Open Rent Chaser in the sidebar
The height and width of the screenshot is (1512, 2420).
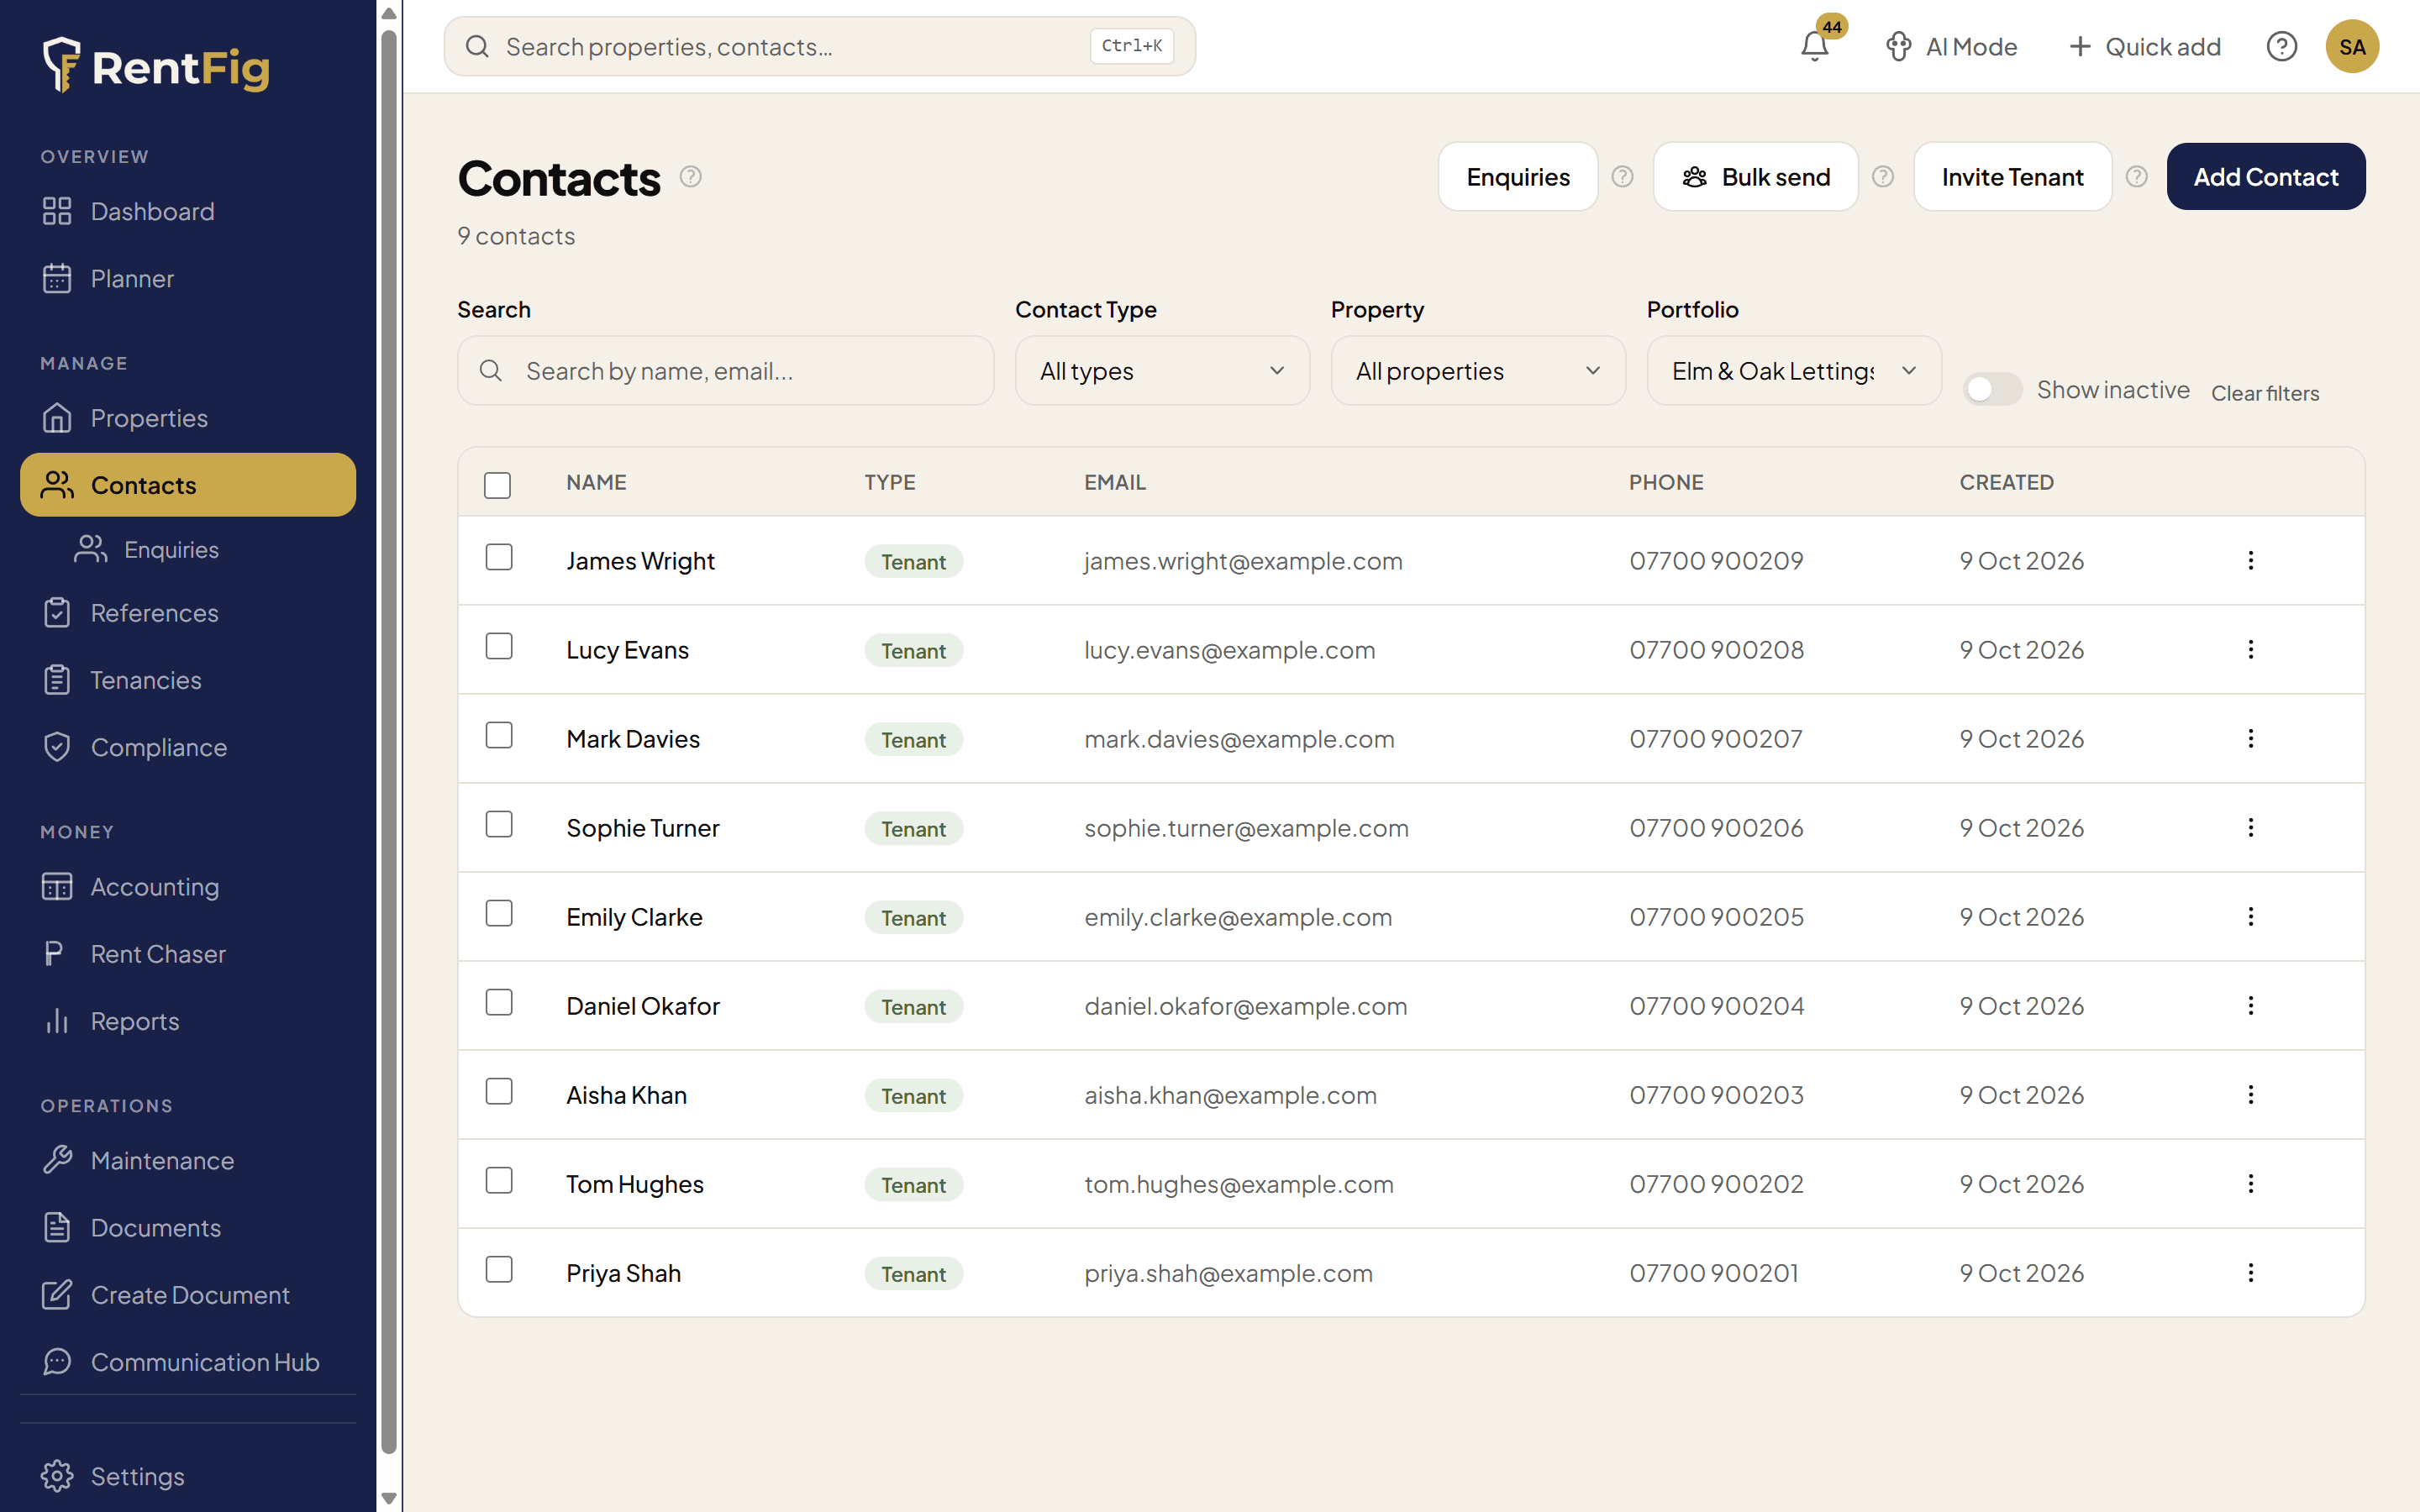pyautogui.click(x=188, y=954)
